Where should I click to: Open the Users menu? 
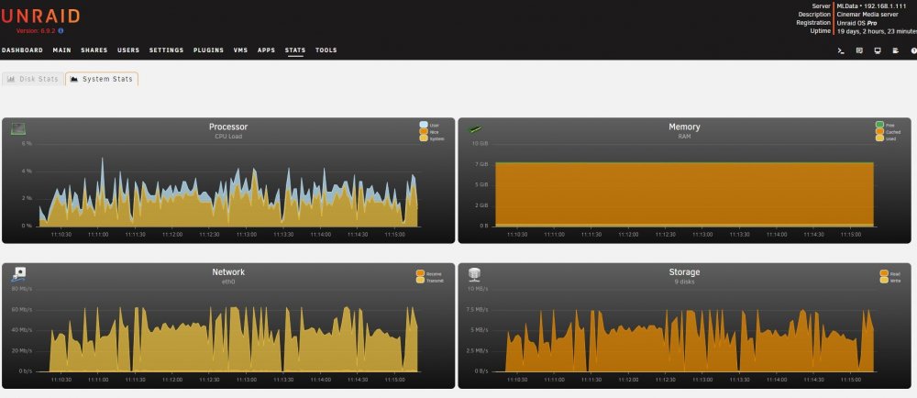tap(128, 50)
